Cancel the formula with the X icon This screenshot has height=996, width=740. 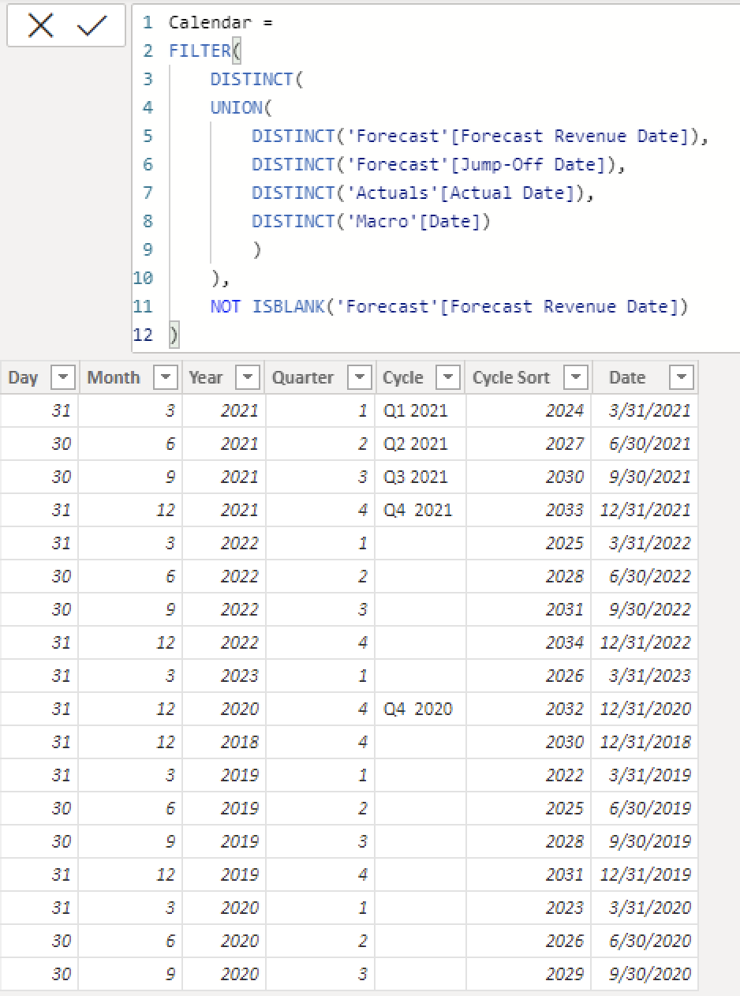pos(40,26)
